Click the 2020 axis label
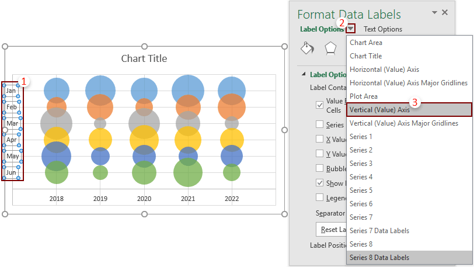474x267 pixels. [144, 199]
